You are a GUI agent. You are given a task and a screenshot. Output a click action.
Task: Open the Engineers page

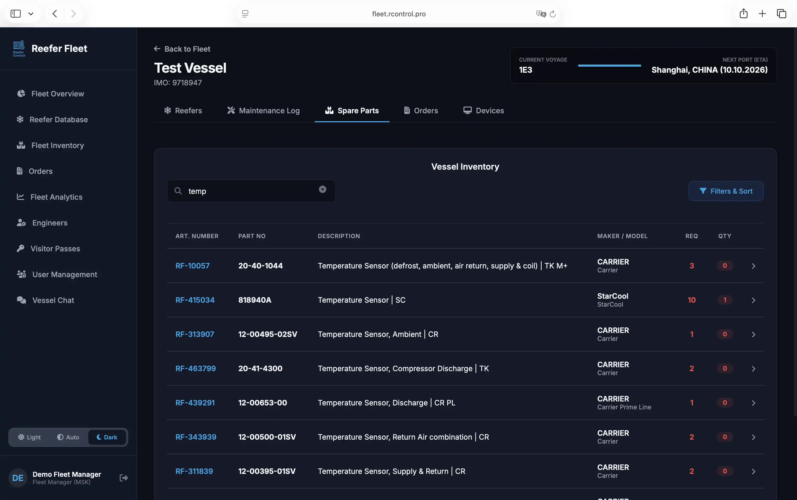pyautogui.click(x=42, y=223)
